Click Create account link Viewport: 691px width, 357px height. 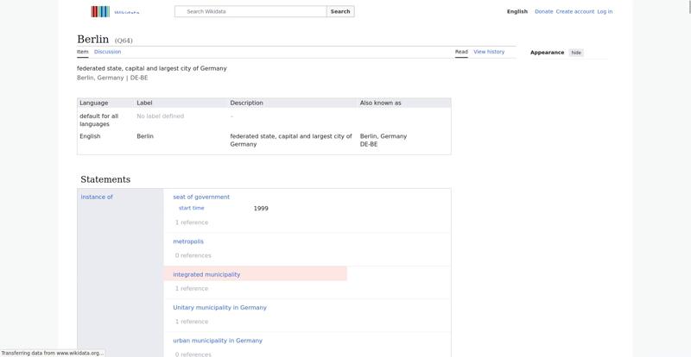click(x=575, y=11)
